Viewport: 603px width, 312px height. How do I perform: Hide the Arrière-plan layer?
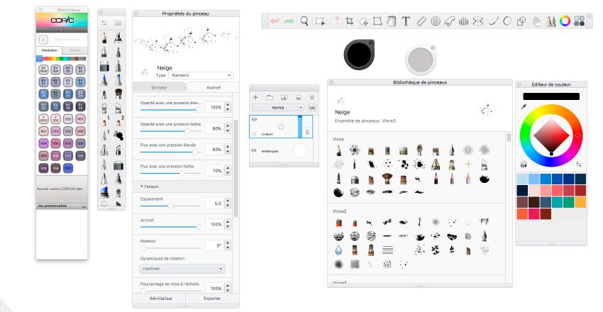click(x=254, y=150)
